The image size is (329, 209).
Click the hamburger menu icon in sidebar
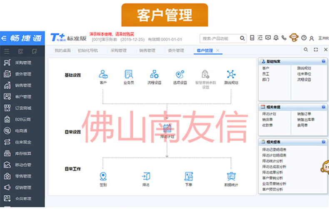tap(7, 51)
